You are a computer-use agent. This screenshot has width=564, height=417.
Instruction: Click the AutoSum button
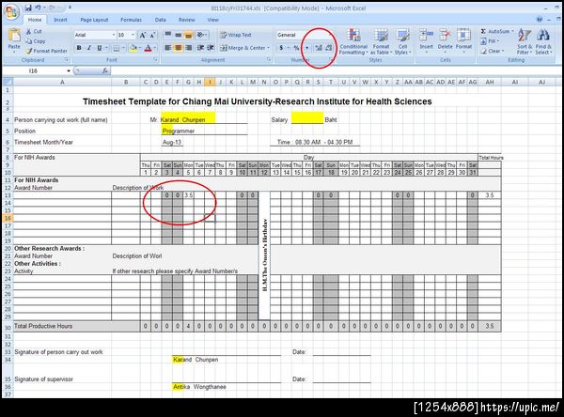[496, 31]
